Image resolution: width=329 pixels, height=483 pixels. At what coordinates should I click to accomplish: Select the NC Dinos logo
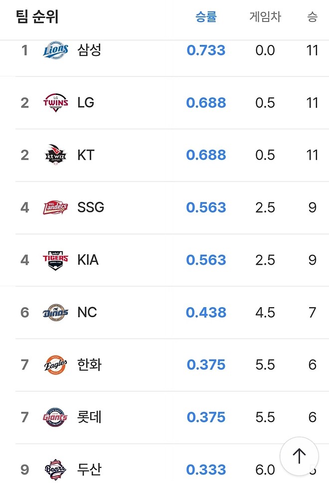coord(55,312)
